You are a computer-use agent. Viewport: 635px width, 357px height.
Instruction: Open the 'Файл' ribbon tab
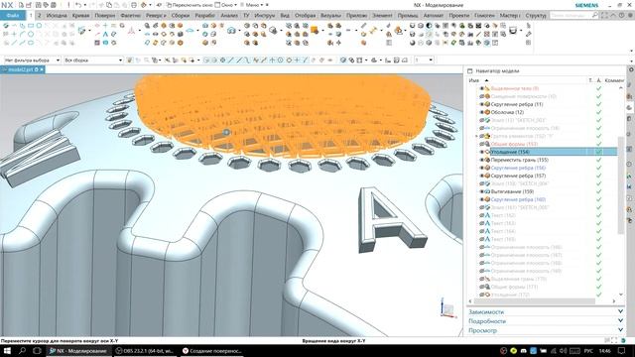(13, 16)
